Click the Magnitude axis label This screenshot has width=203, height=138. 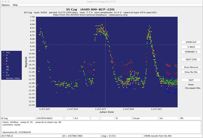[26, 62]
